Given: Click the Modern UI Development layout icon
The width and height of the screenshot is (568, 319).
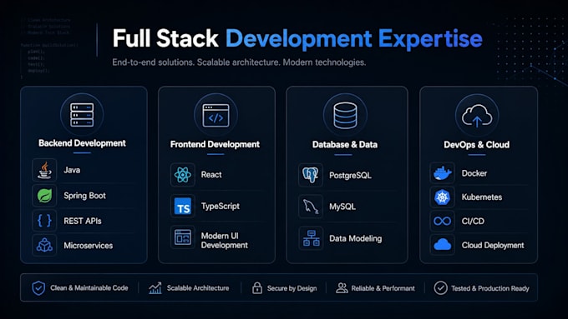Looking at the screenshot, I should click(x=183, y=237).
